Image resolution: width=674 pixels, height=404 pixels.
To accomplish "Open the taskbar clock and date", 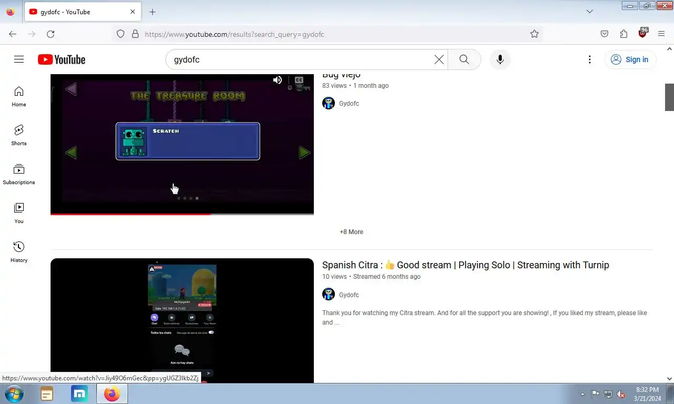I will pos(647,394).
